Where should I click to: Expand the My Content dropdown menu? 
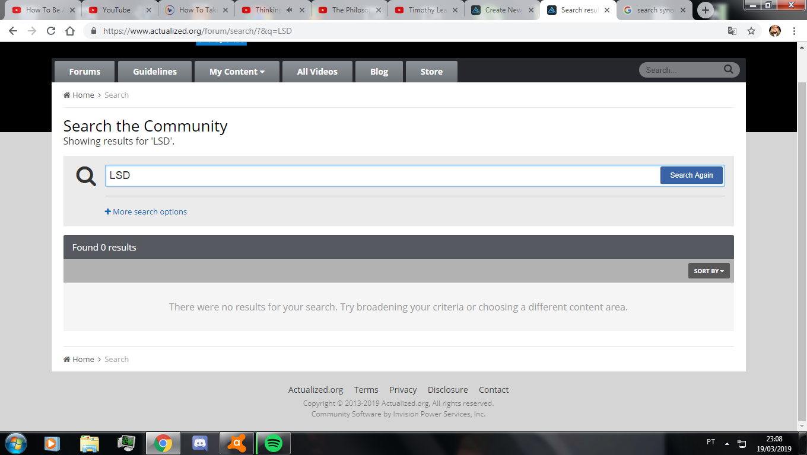(x=237, y=72)
